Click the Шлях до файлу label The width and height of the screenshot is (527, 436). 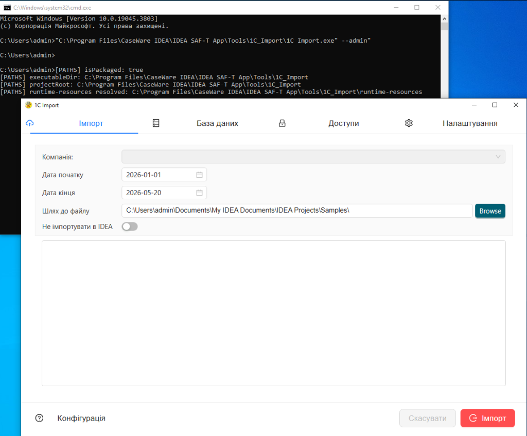[65, 211]
